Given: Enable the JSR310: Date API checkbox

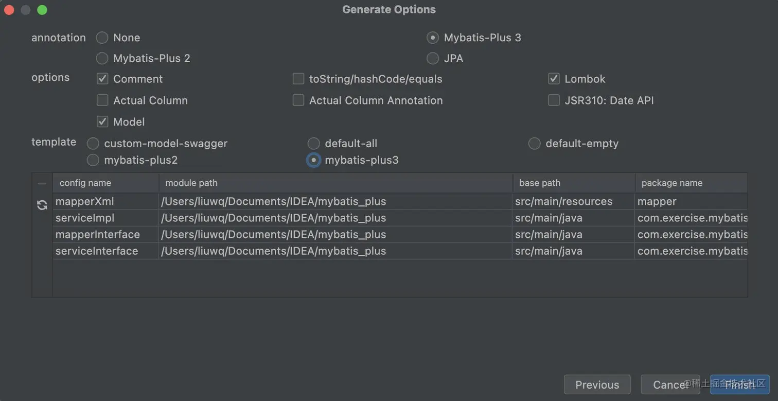Looking at the screenshot, I should pos(554,100).
